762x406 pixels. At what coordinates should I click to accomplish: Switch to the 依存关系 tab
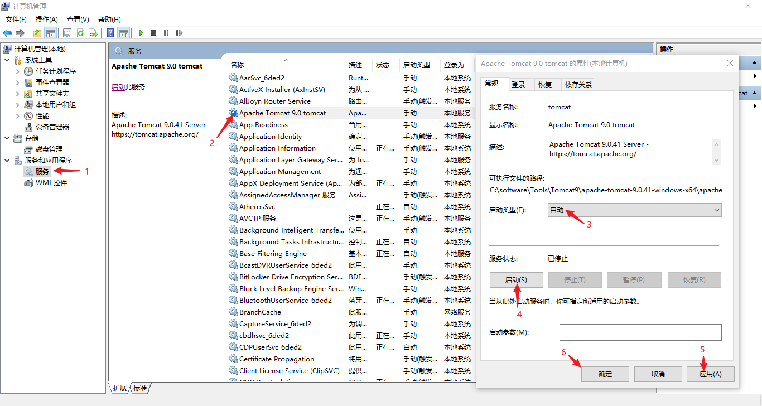(578, 85)
